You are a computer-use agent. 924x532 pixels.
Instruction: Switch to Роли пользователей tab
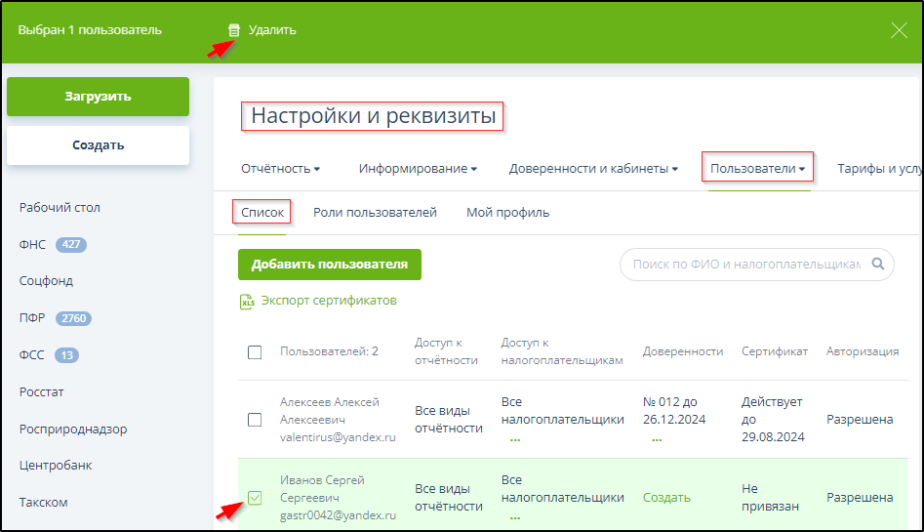375,212
